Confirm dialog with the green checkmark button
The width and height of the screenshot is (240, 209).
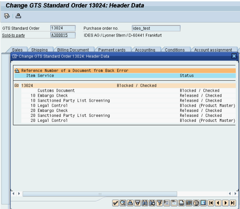tap(115, 203)
